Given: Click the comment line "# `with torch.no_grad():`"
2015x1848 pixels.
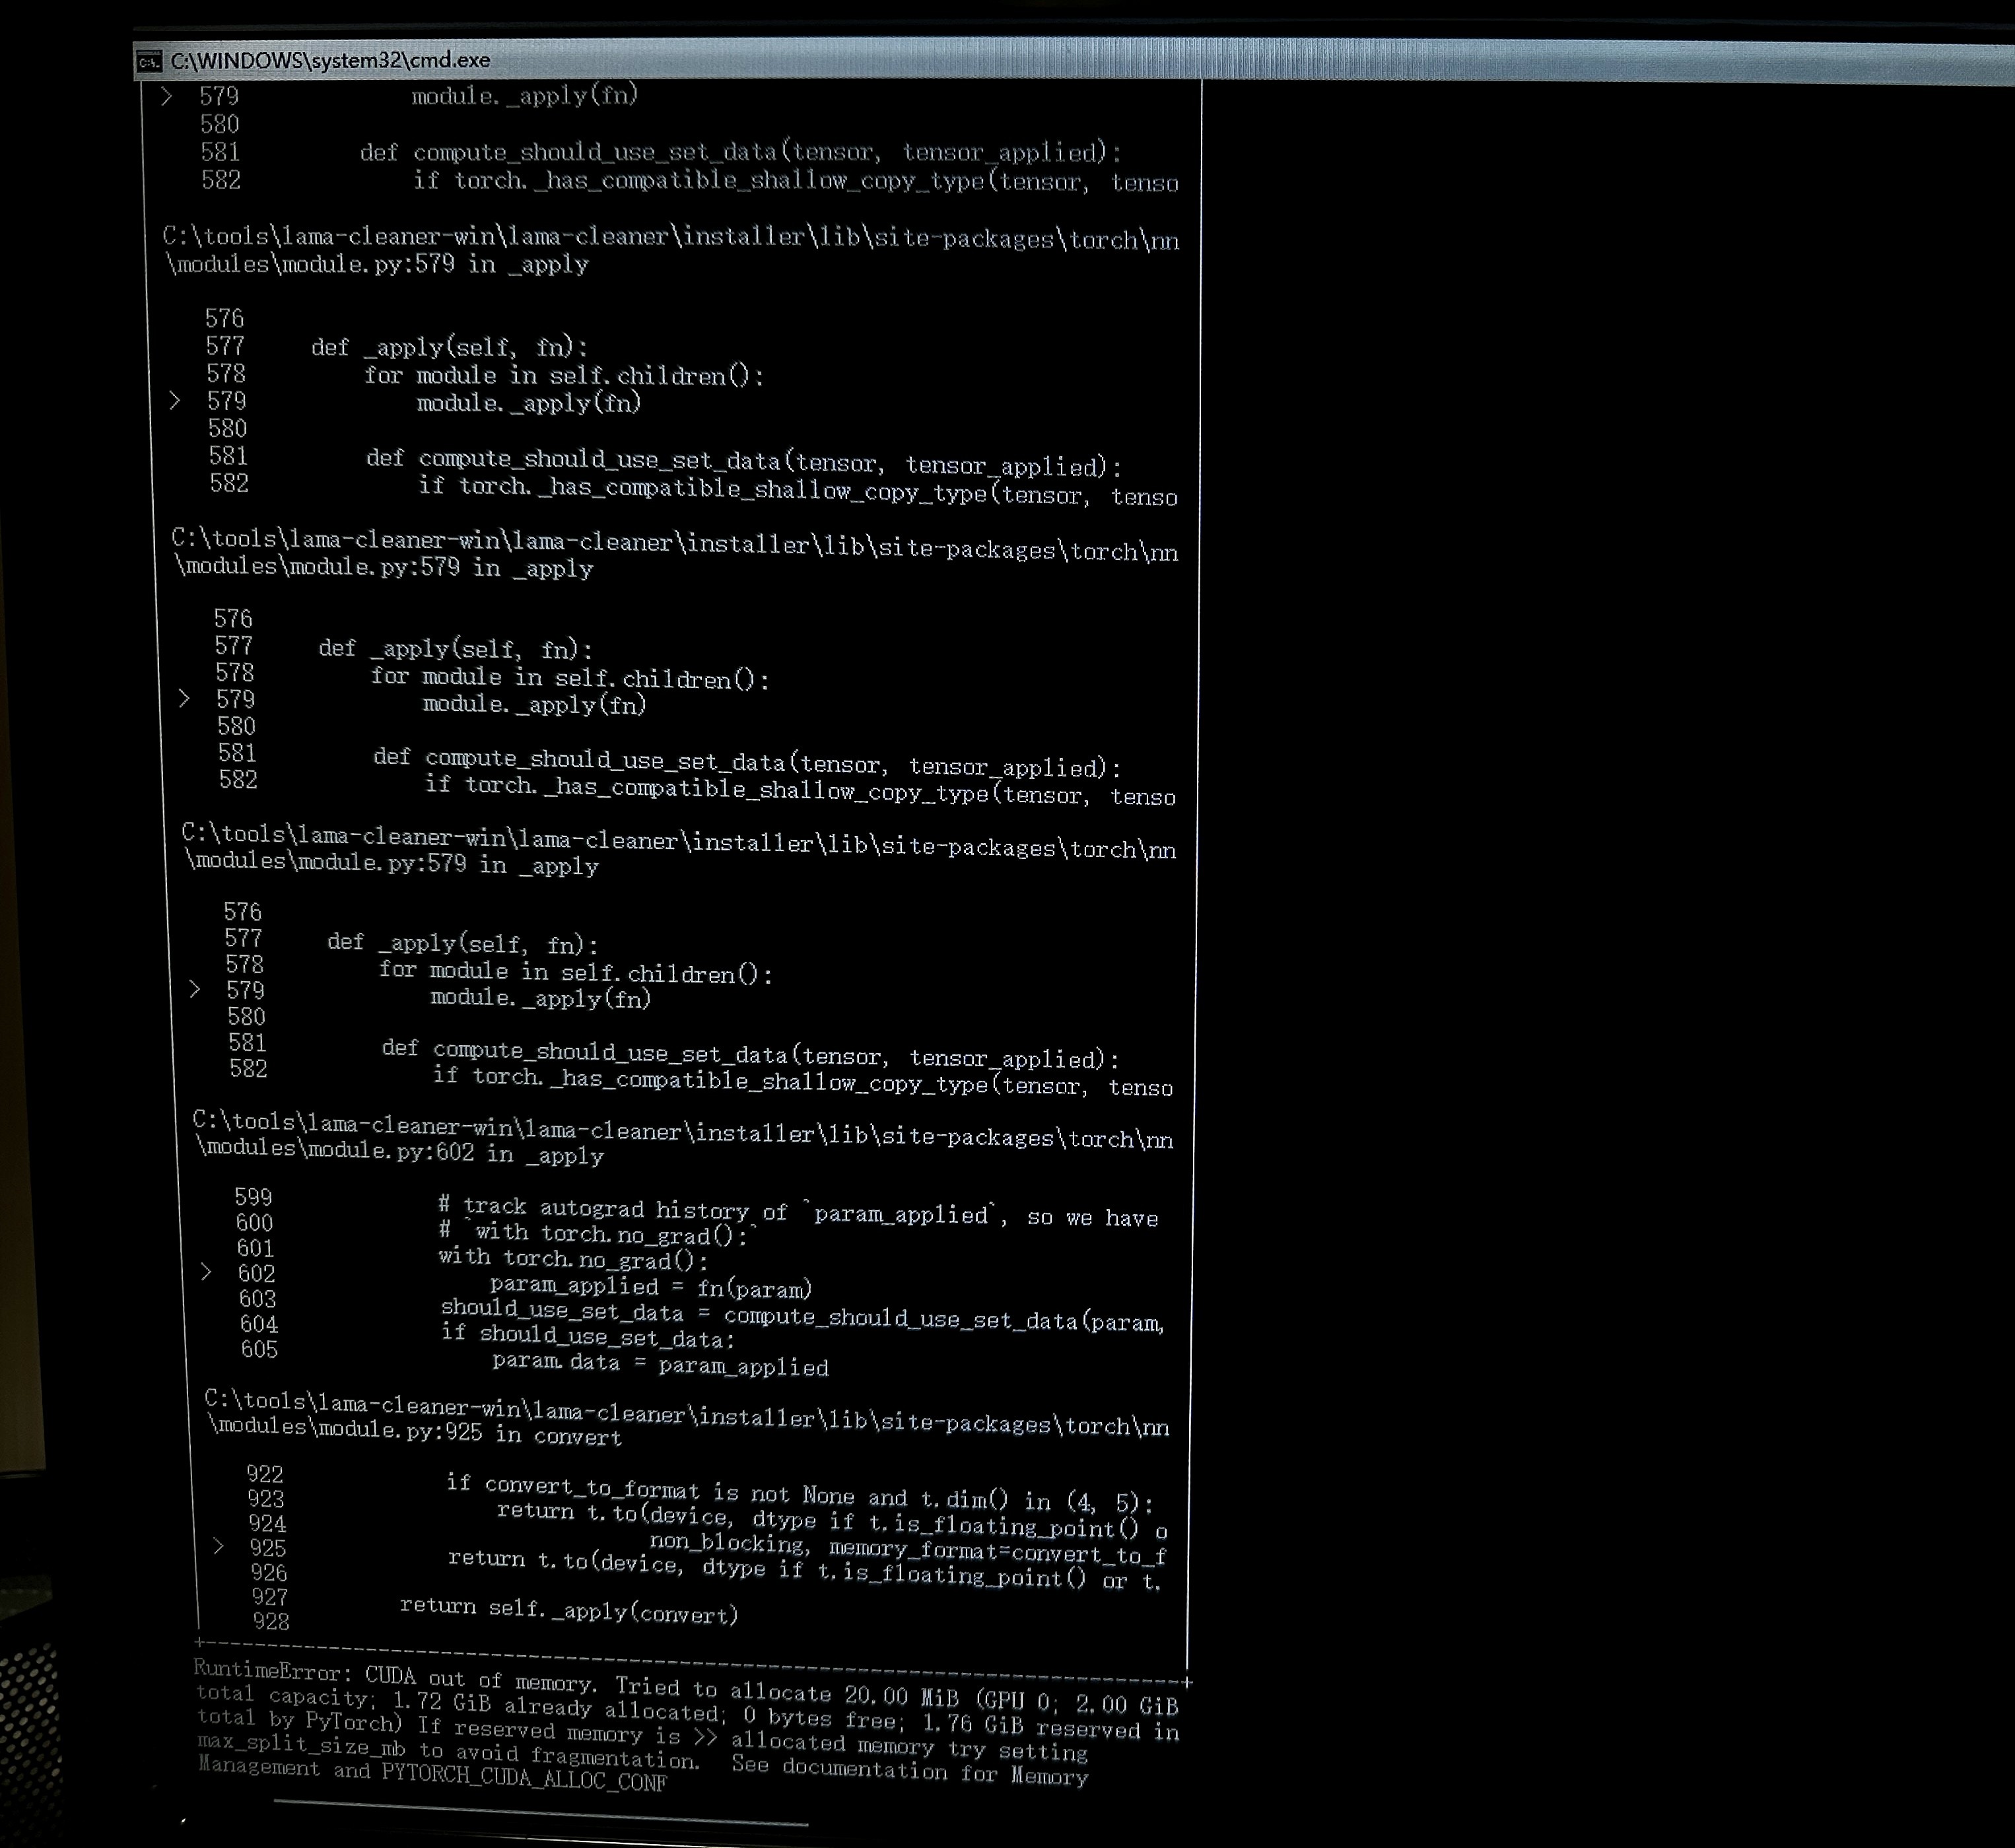Looking at the screenshot, I should [x=597, y=1233].
